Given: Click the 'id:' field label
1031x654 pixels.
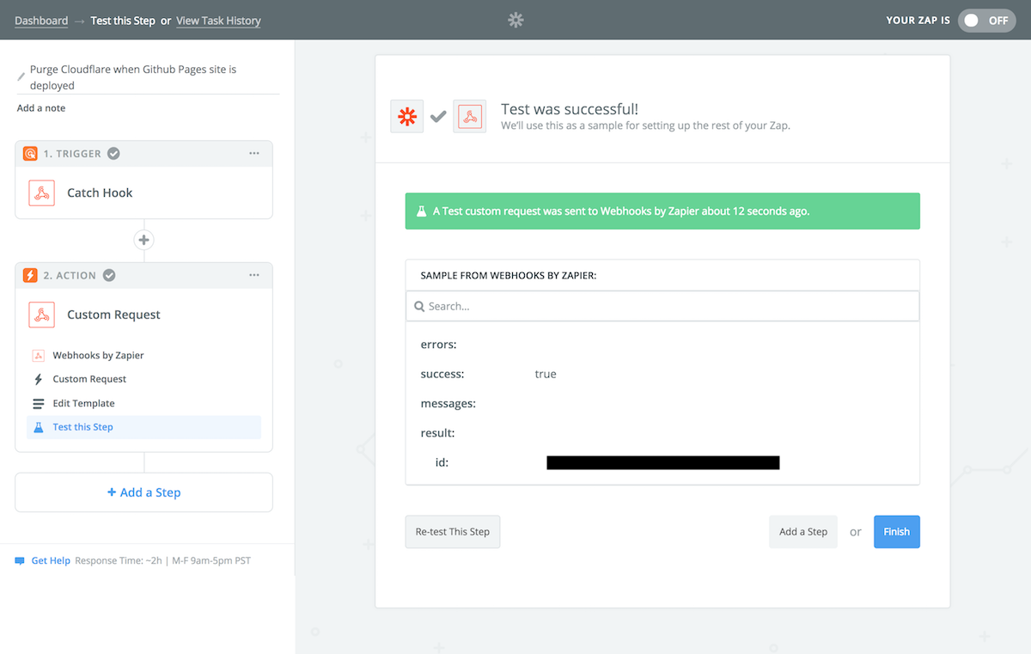Looking at the screenshot, I should point(442,462).
